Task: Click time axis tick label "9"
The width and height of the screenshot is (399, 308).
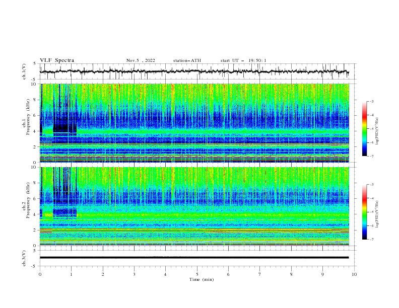Action: tap(322, 274)
